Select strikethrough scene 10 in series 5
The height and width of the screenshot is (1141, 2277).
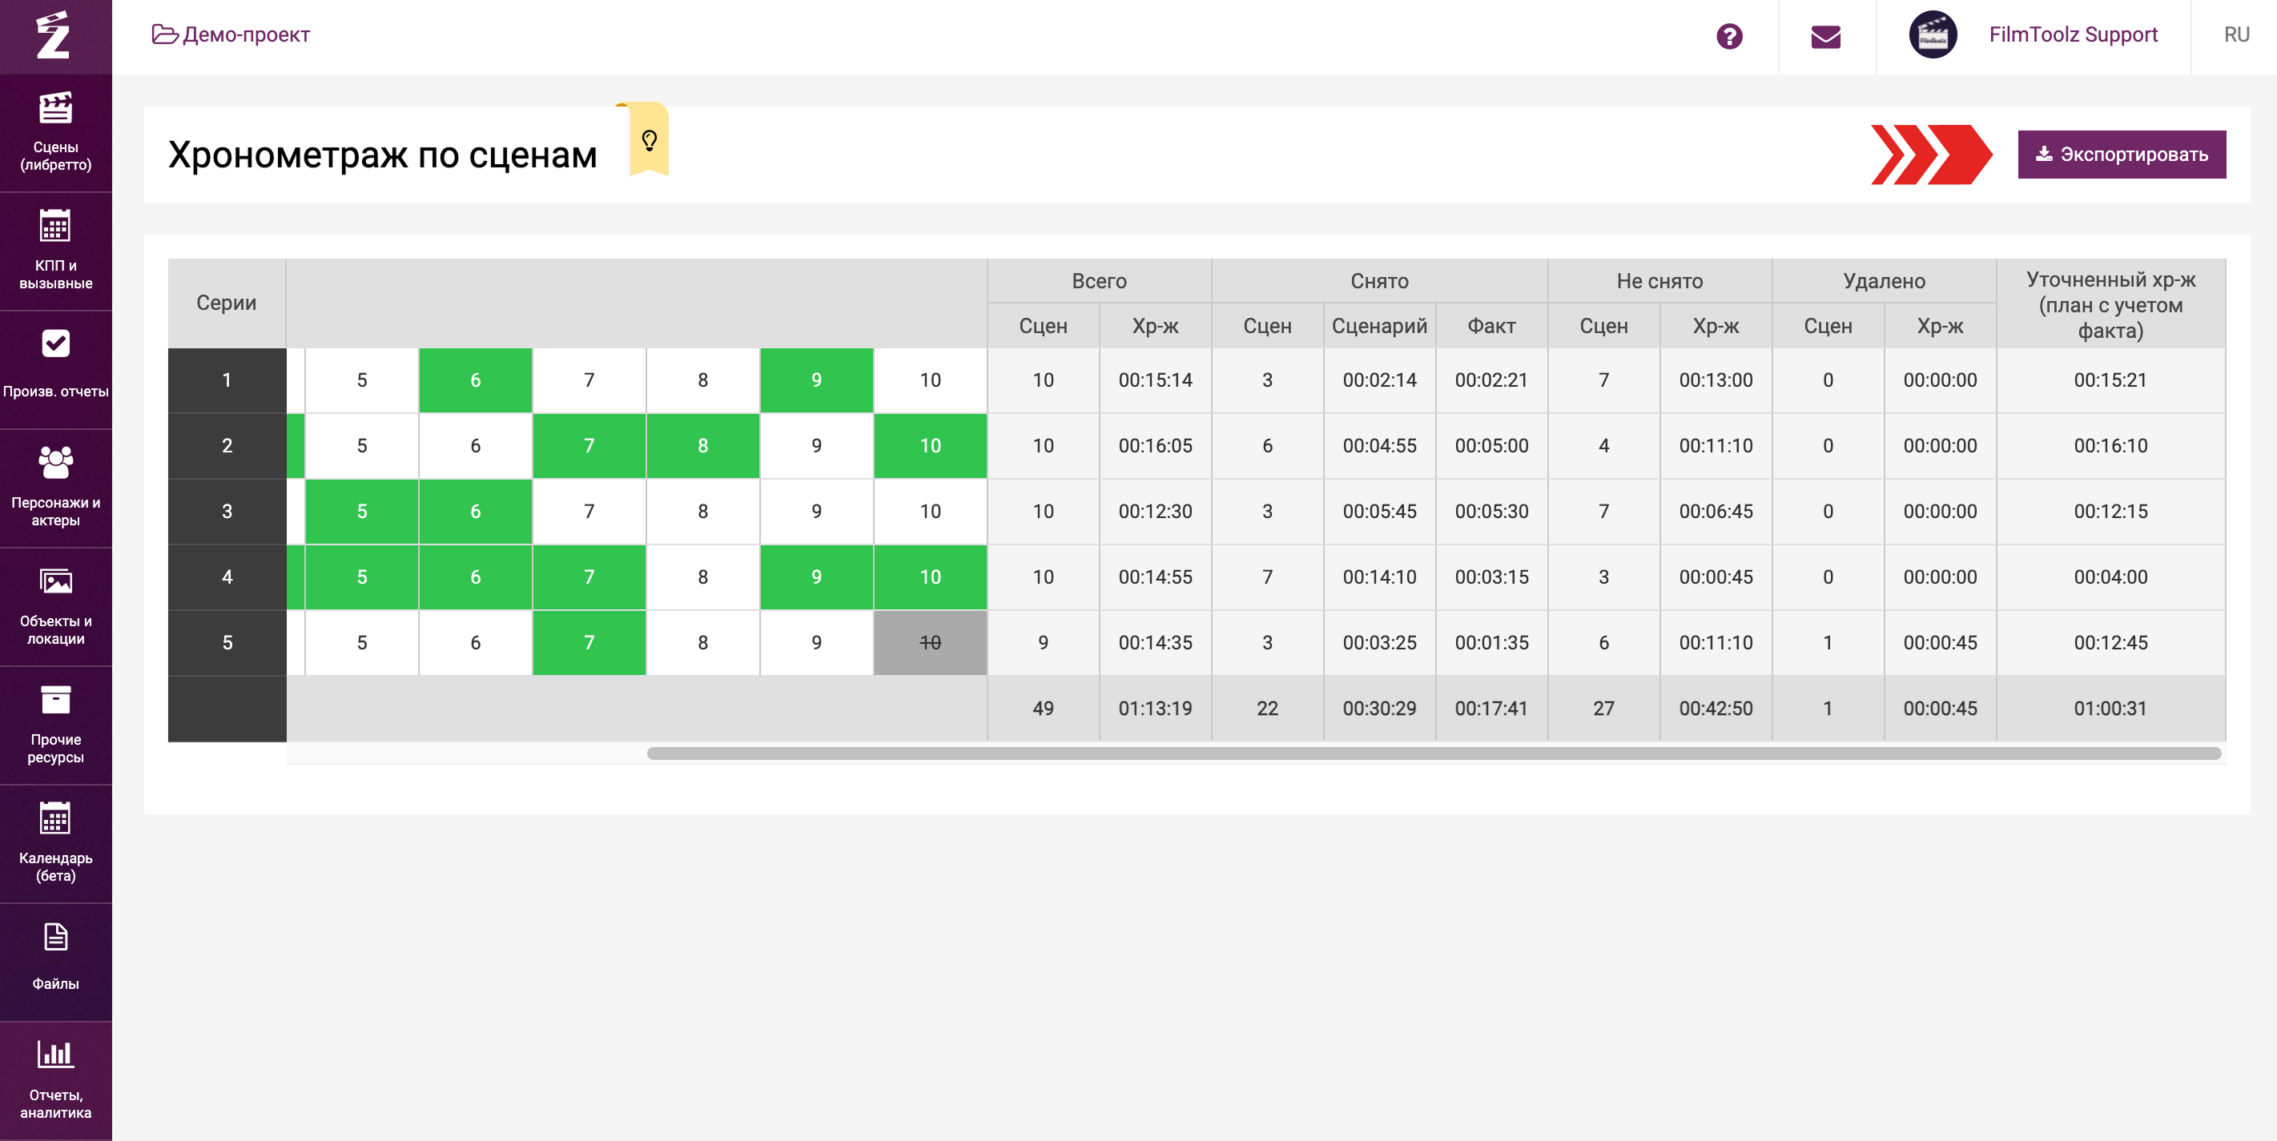[x=929, y=642]
